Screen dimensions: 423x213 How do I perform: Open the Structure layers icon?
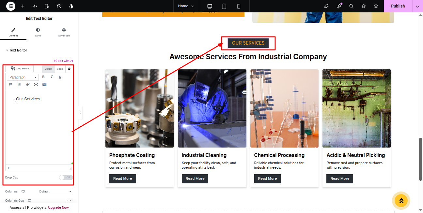click(x=364, y=6)
